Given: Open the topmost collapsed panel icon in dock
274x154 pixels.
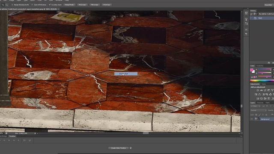Looking at the screenshot, I should click(x=246, y=12).
